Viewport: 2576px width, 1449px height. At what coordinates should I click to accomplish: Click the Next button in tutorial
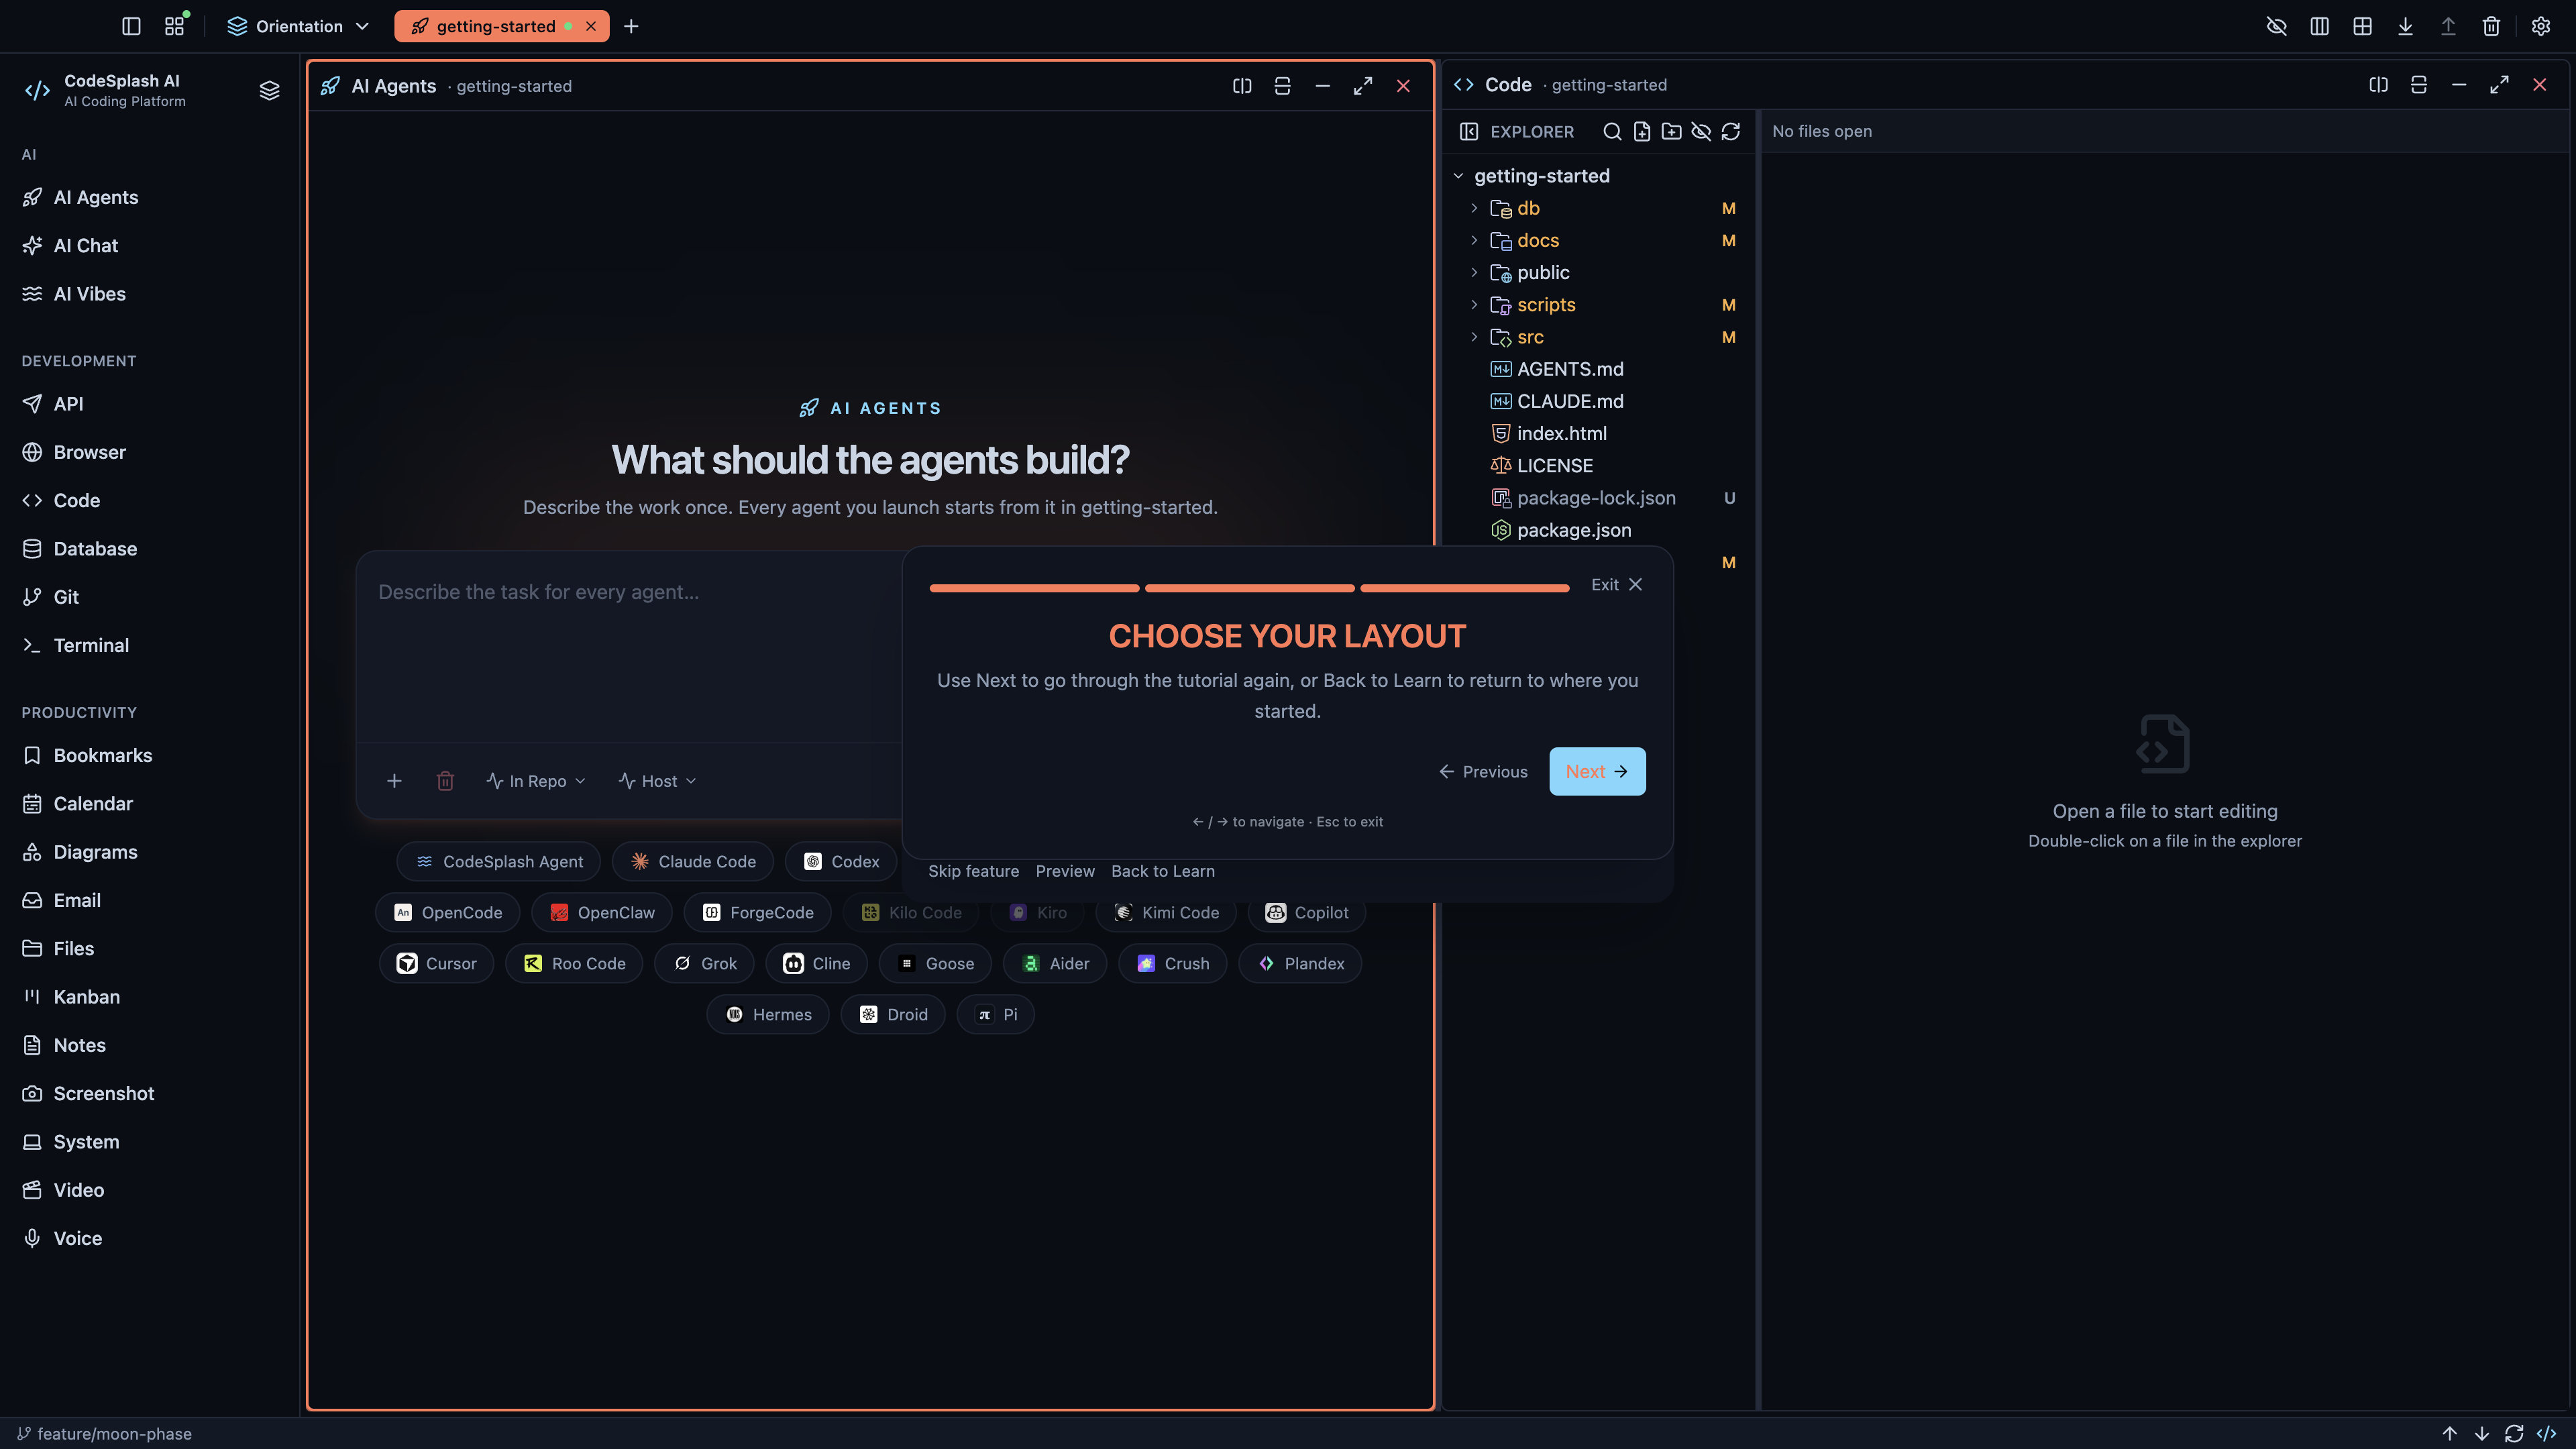pos(1597,772)
